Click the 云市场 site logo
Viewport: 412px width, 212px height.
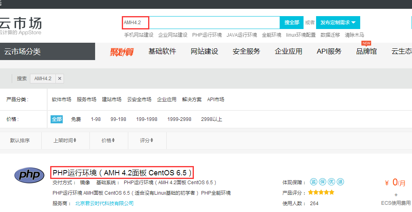[x=21, y=26]
